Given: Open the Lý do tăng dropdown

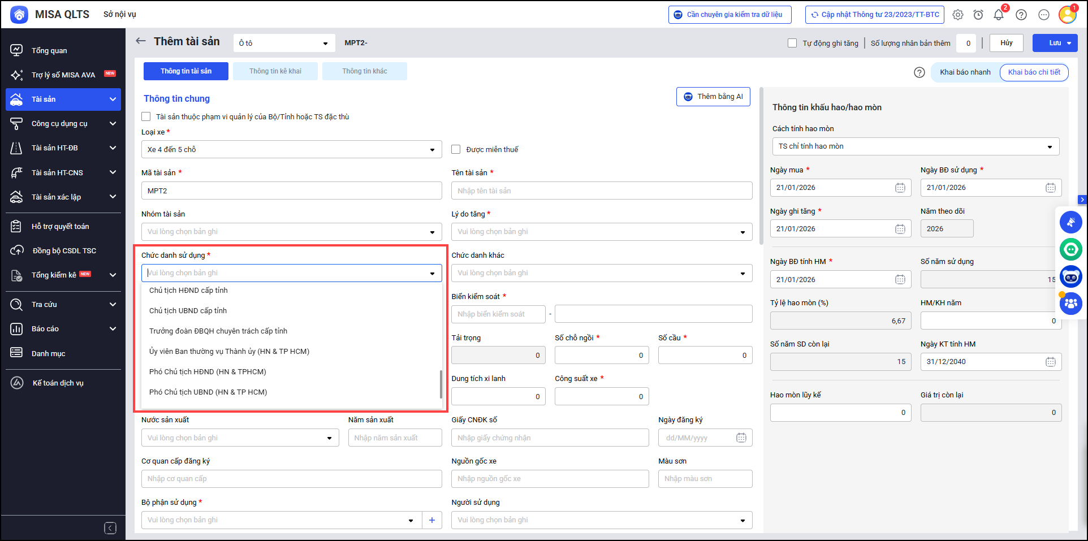Looking at the screenshot, I should point(742,232).
